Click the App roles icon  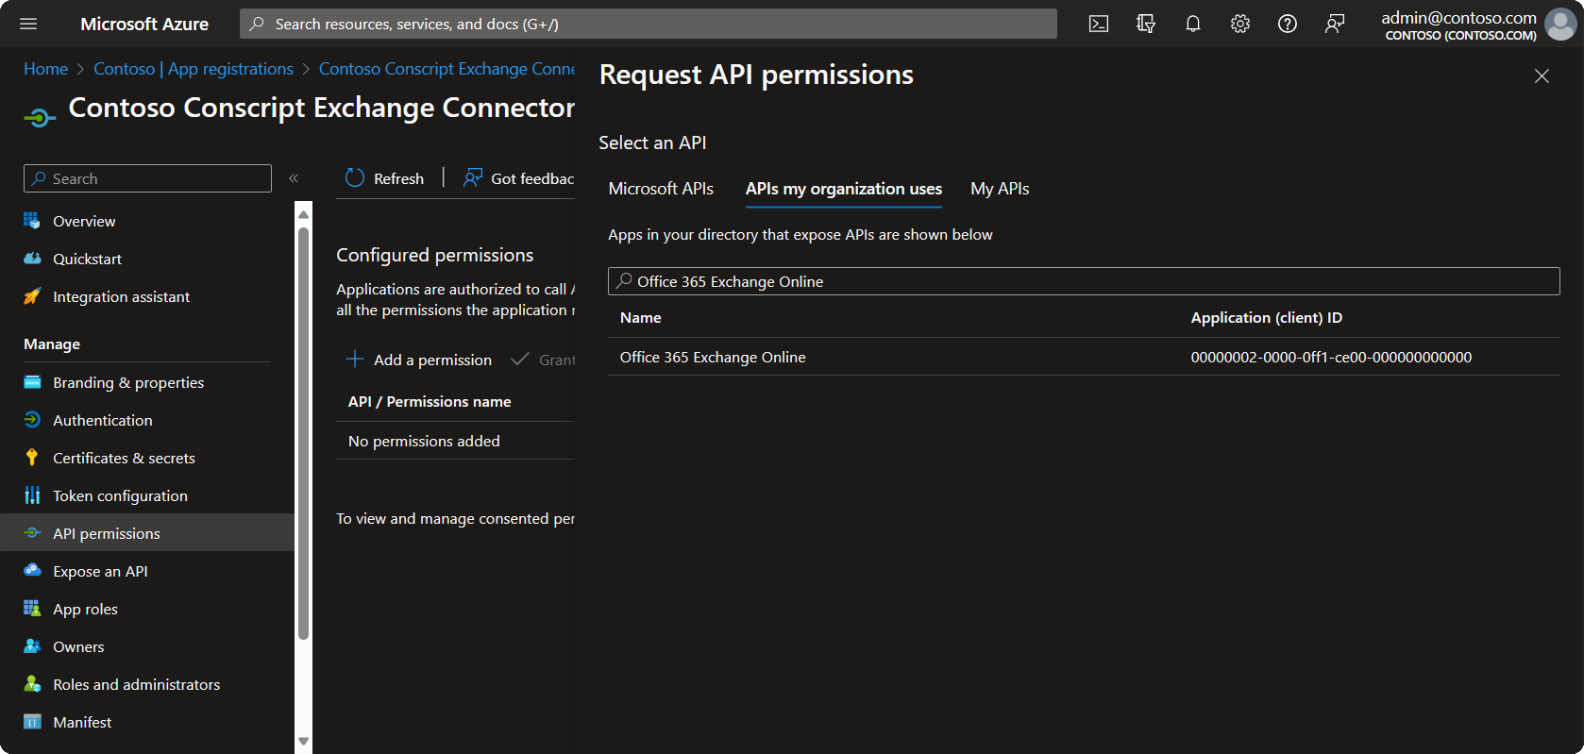tap(32, 609)
